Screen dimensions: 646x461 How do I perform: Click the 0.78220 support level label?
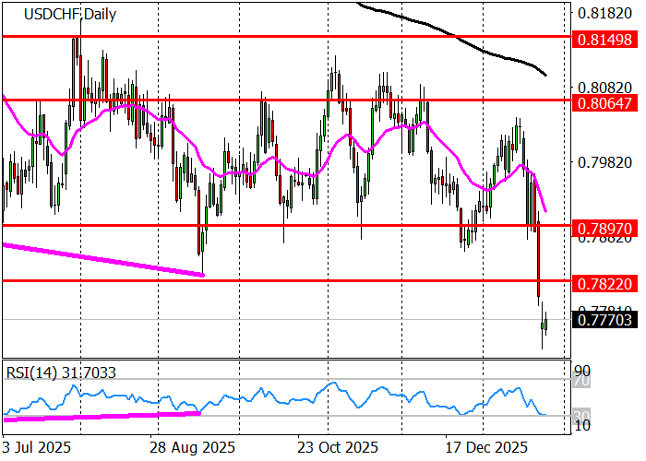pos(604,280)
